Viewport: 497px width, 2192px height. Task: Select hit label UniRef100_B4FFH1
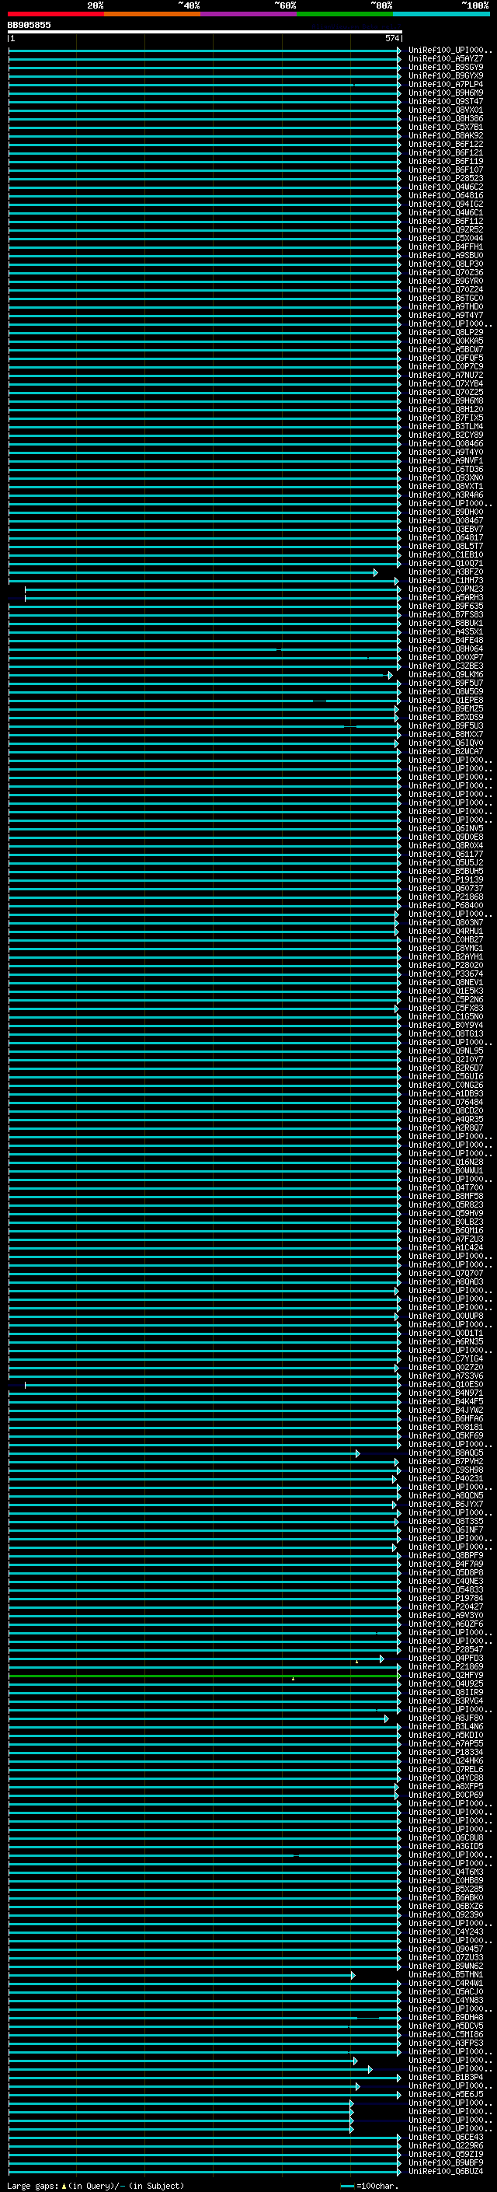point(446,246)
